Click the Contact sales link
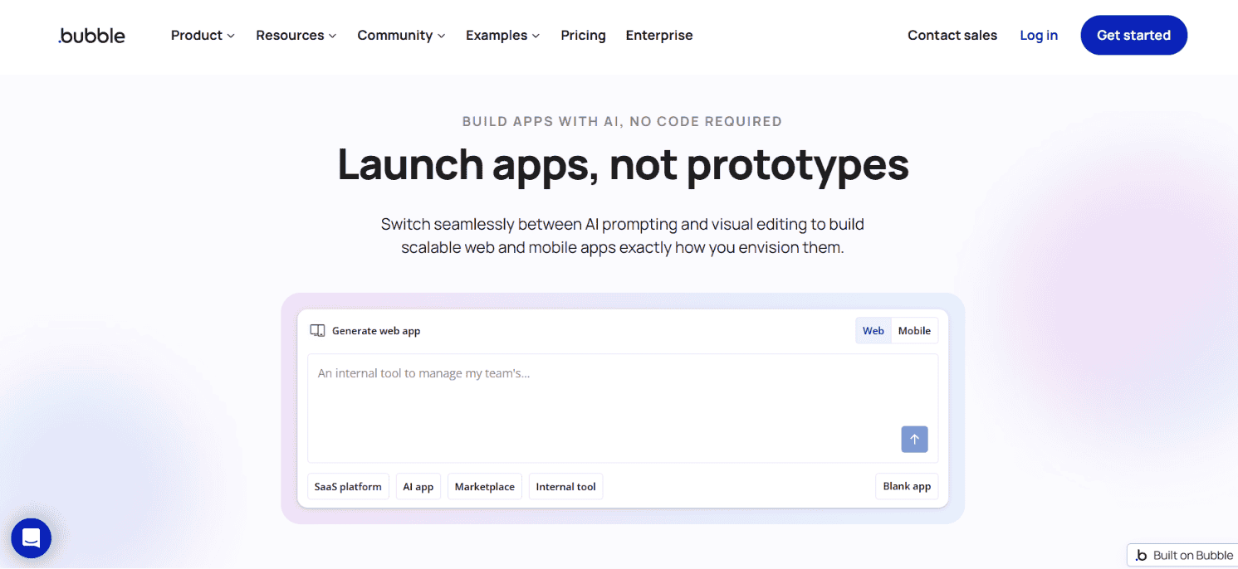Image resolution: width=1238 pixels, height=569 pixels. [952, 36]
